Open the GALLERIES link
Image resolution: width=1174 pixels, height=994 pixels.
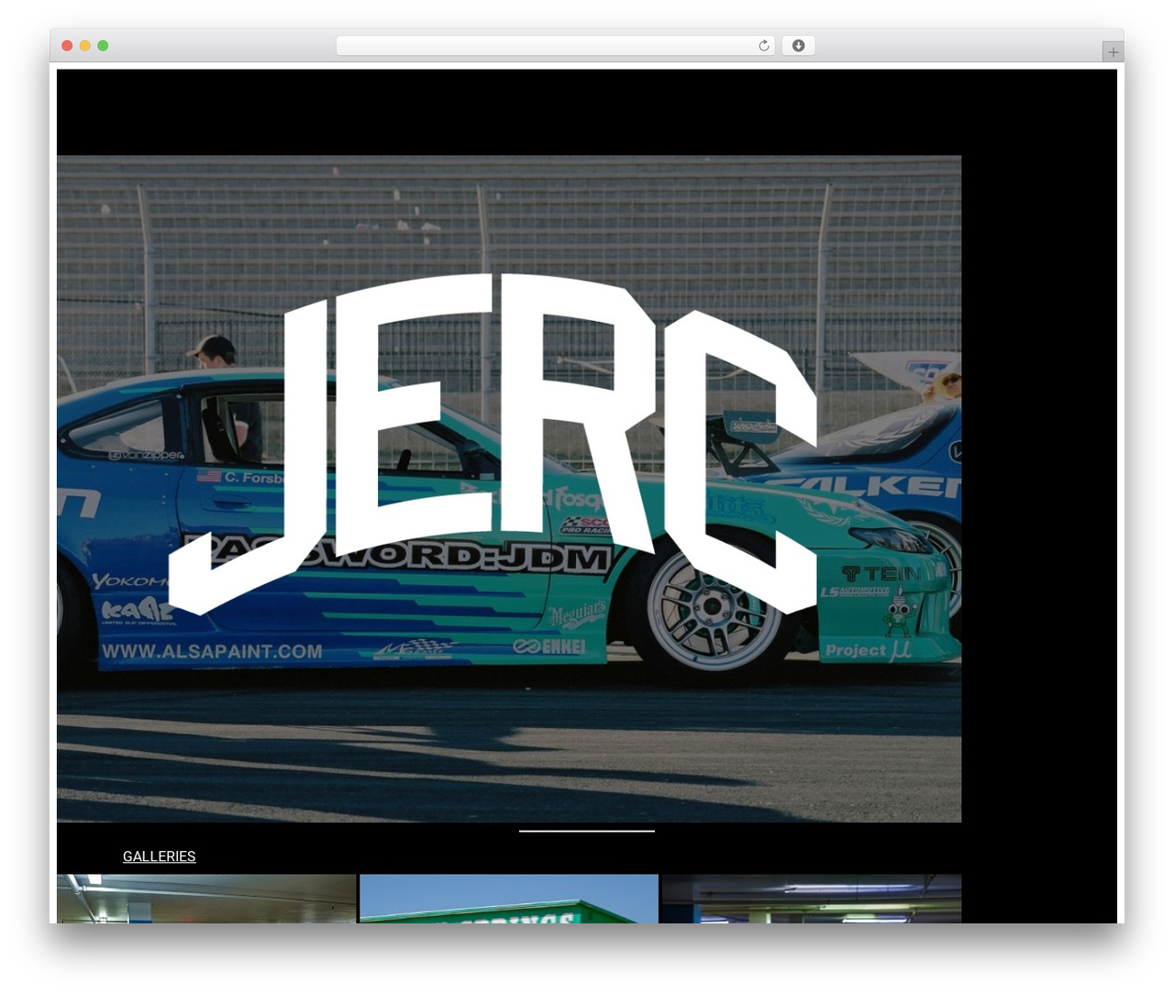coord(160,856)
